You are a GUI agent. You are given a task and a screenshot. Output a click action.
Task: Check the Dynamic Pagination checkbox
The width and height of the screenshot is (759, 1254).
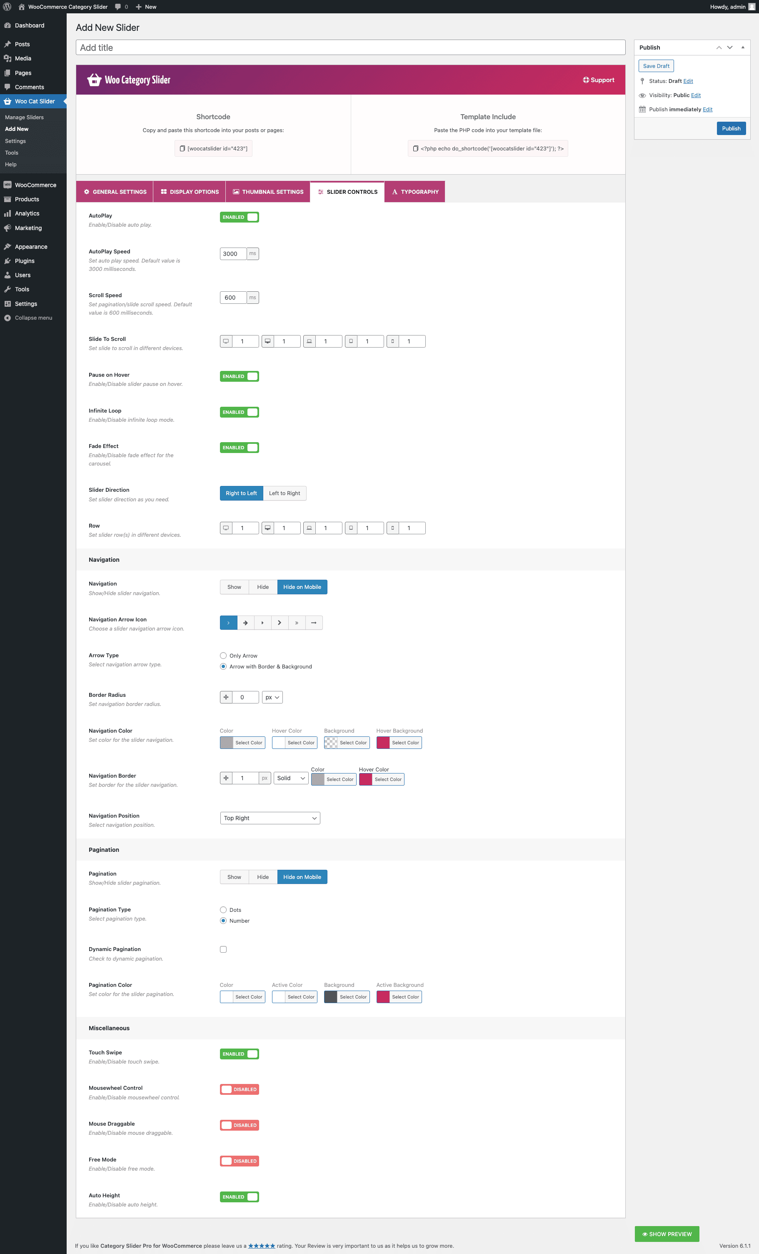tap(223, 949)
